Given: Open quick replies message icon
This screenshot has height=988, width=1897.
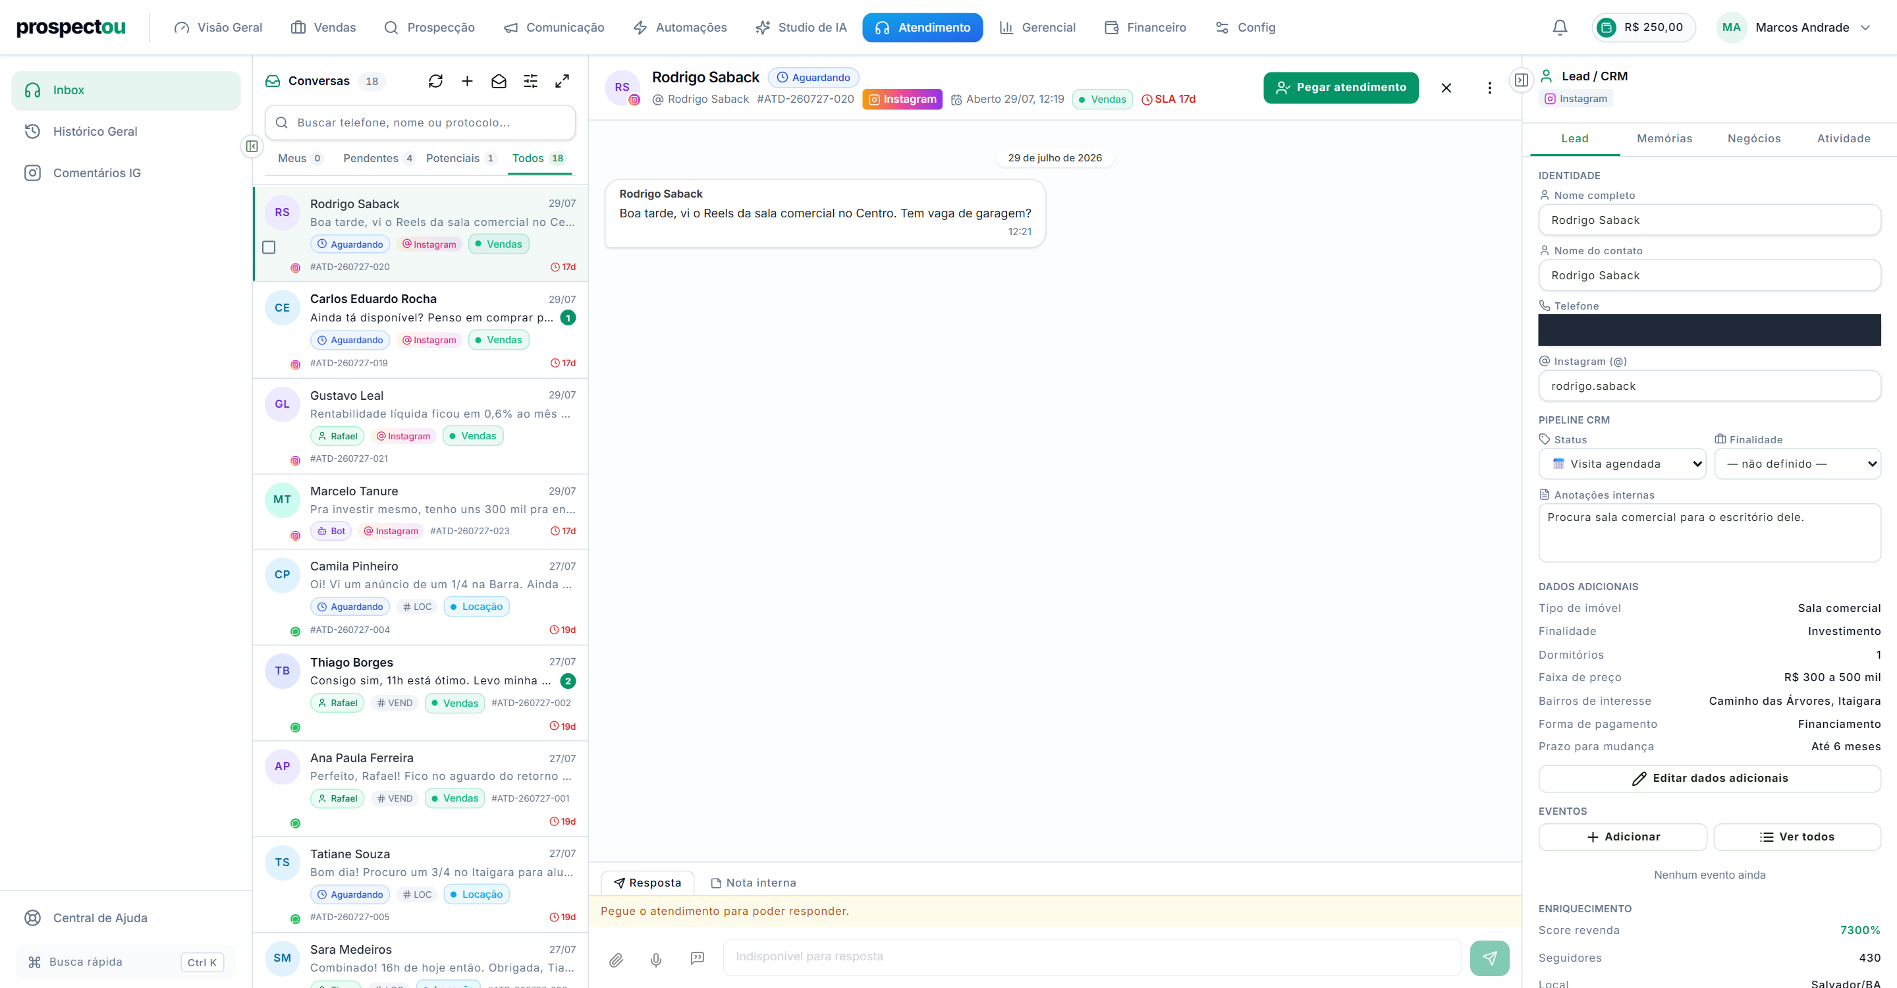Looking at the screenshot, I should pyautogui.click(x=698, y=958).
